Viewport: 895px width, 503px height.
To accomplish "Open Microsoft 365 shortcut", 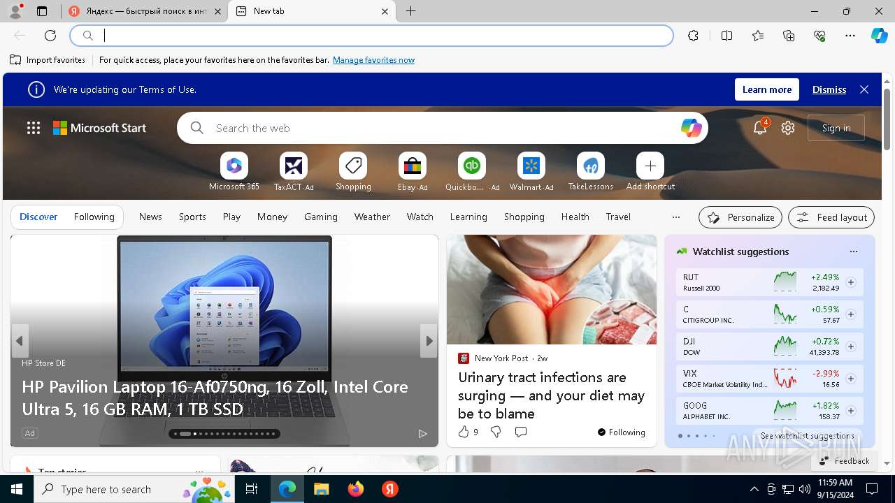I will tap(234, 171).
